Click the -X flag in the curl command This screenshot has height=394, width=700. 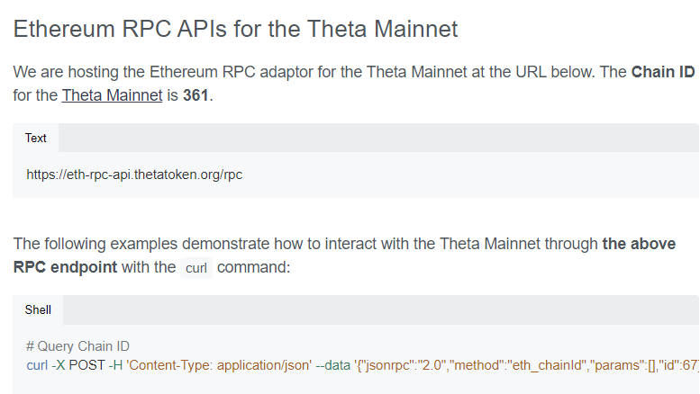tap(59, 365)
